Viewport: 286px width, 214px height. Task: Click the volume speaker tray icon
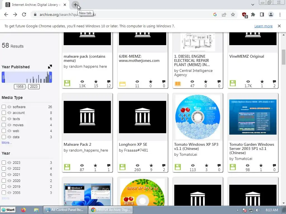pyautogui.click(x=258, y=210)
